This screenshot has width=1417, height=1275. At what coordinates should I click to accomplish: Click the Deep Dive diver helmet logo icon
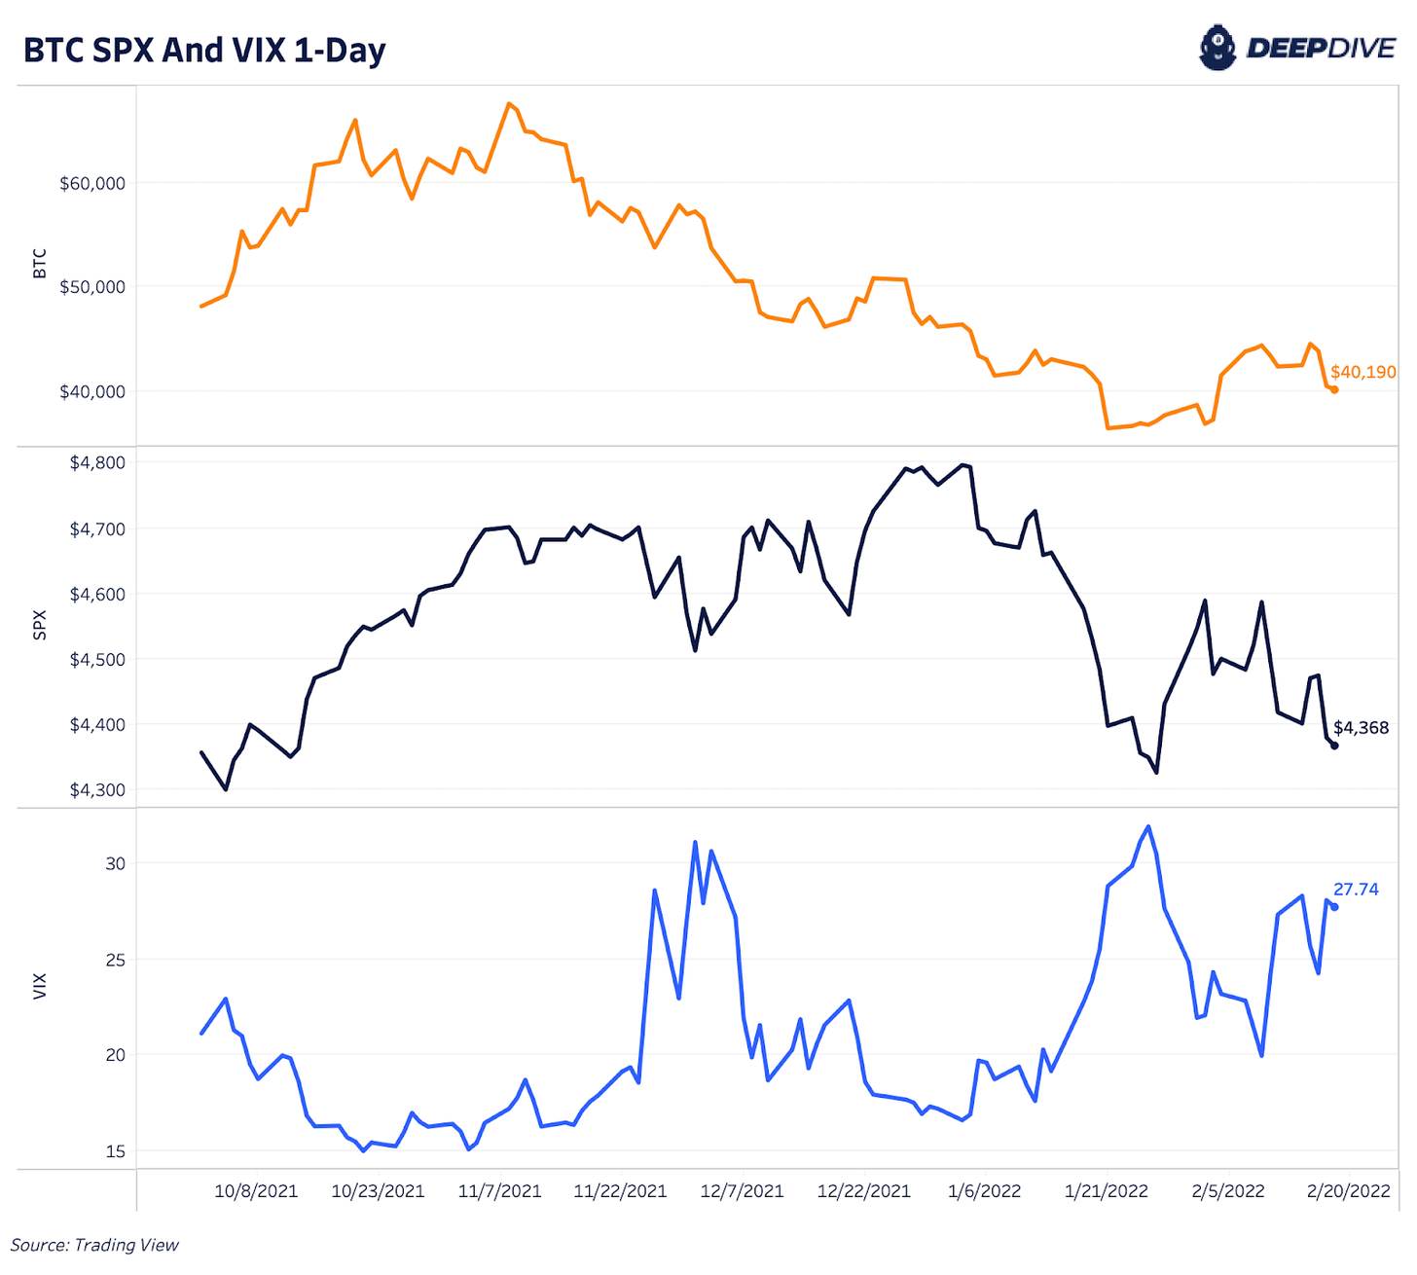tap(1217, 49)
